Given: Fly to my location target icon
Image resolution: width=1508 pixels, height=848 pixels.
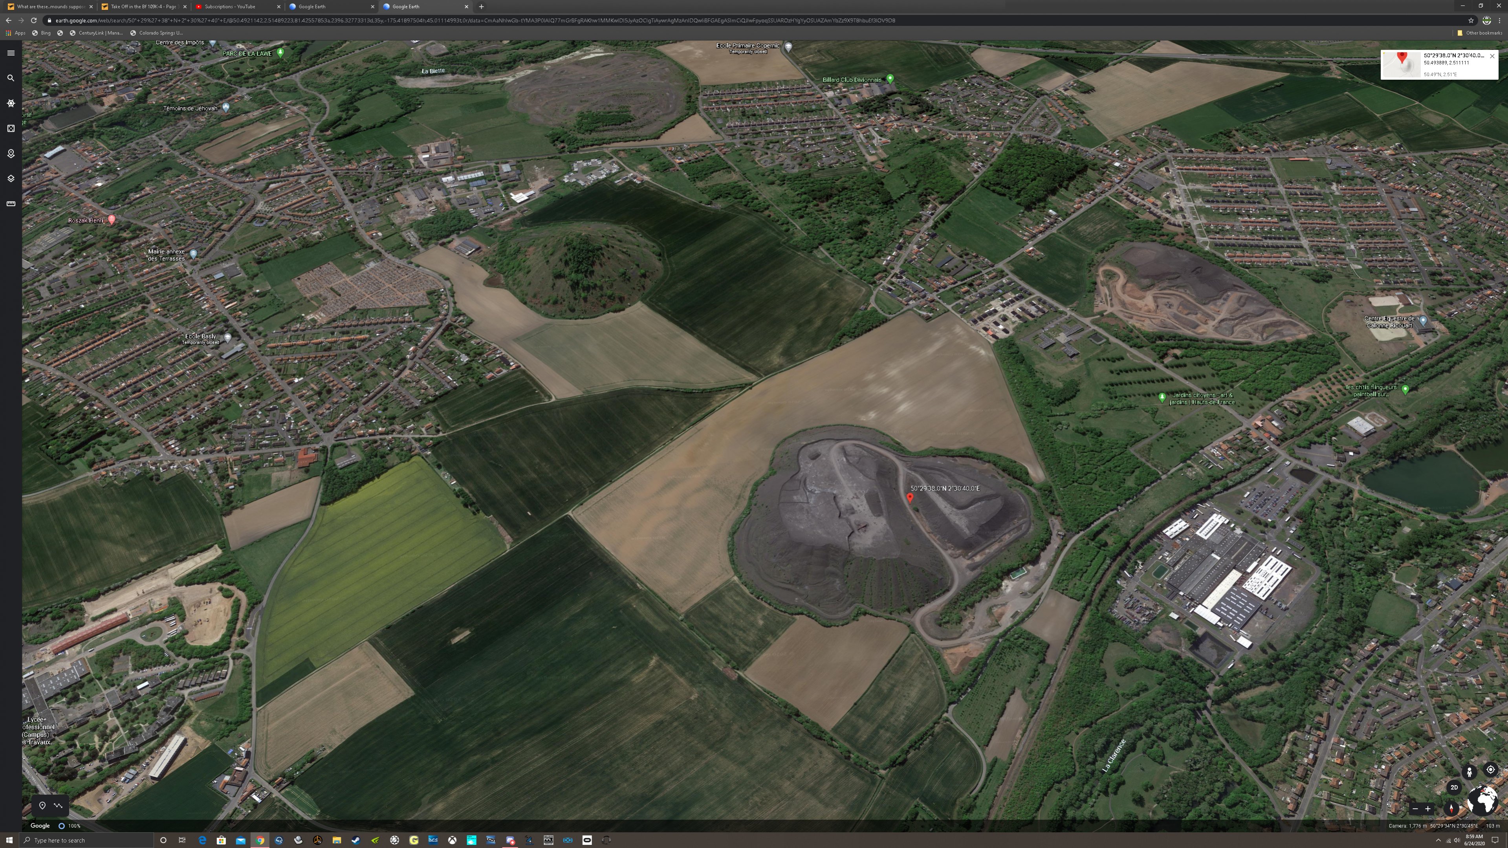Looking at the screenshot, I should 1490,769.
